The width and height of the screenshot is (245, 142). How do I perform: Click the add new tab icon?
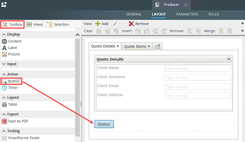coord(157,46)
